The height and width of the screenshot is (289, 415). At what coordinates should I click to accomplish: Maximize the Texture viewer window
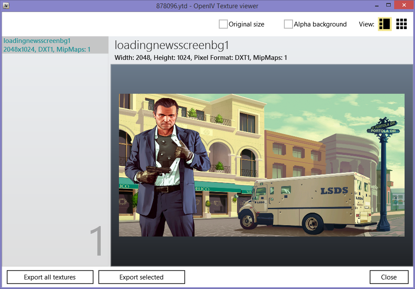click(x=388, y=5)
